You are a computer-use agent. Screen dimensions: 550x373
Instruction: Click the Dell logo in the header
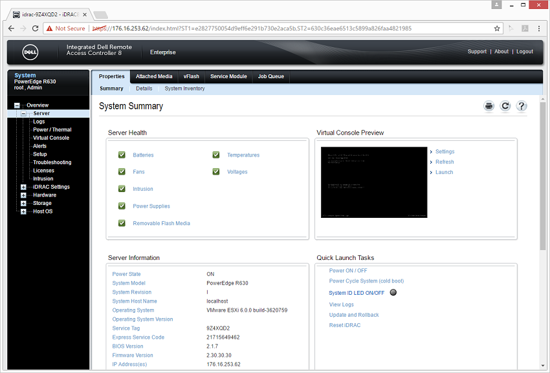pos(30,52)
